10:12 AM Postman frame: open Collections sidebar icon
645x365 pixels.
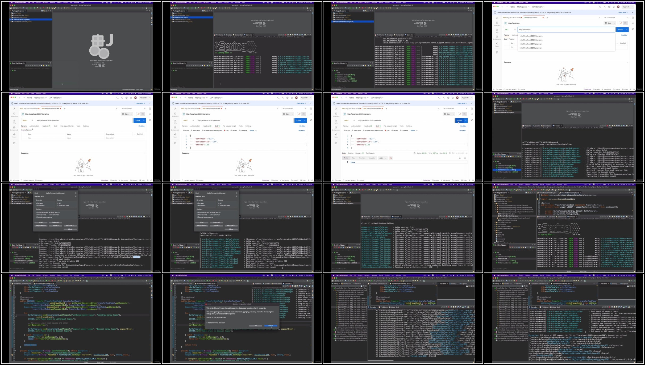pyautogui.click(x=336, y=115)
